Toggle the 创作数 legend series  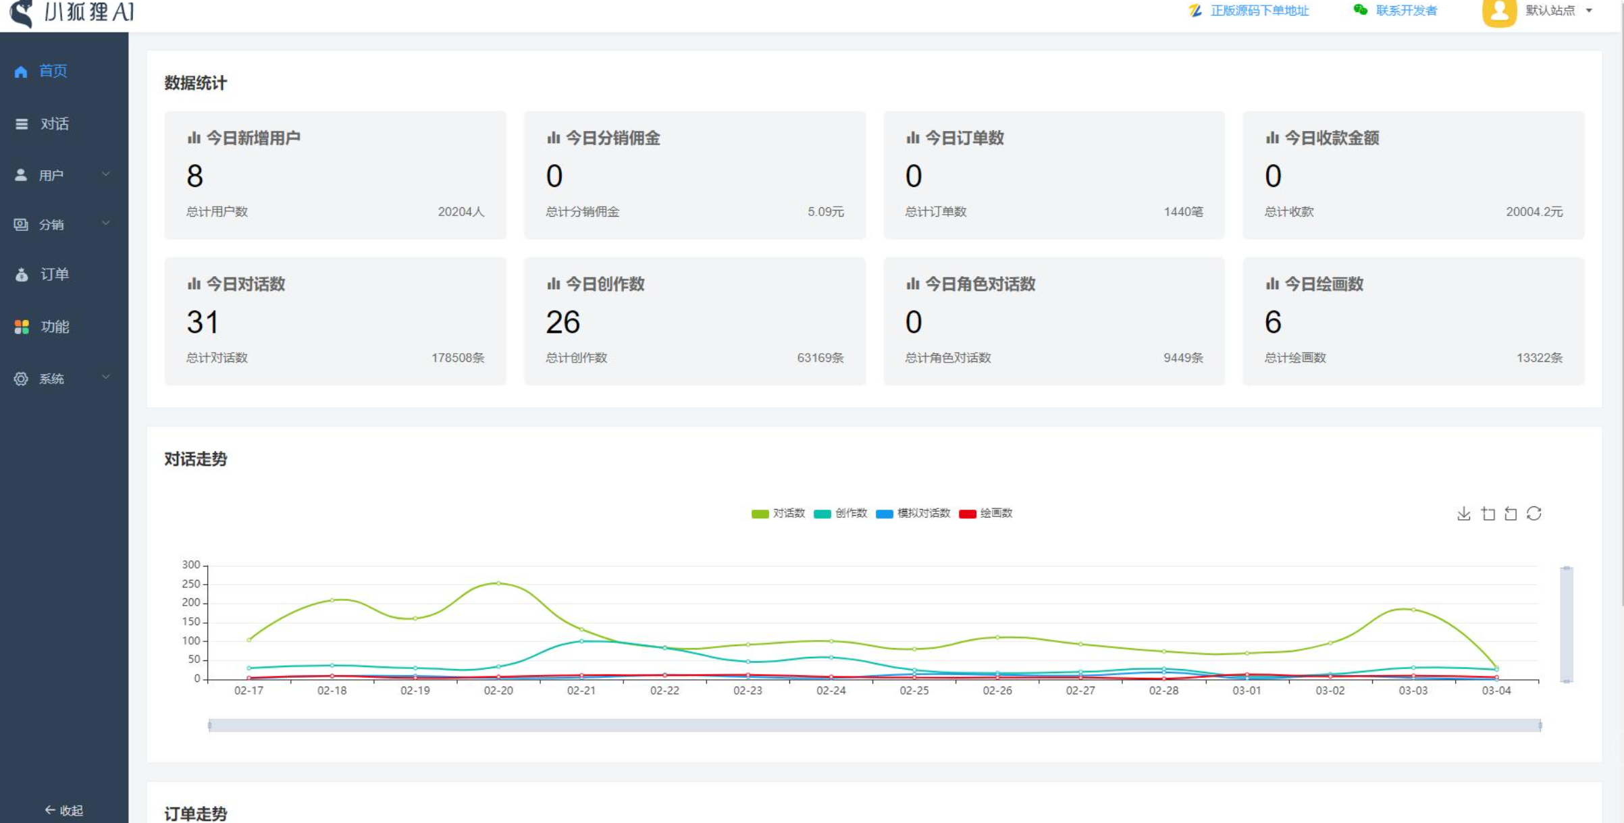click(x=840, y=514)
